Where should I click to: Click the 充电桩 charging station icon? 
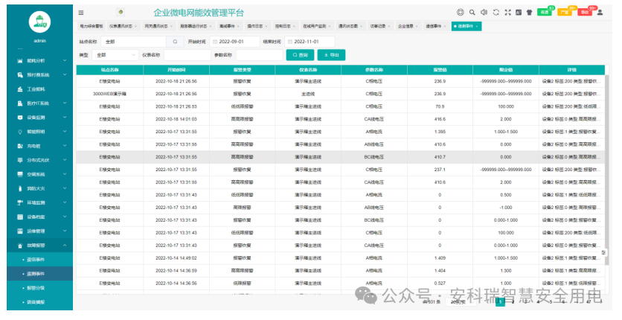pos(20,146)
